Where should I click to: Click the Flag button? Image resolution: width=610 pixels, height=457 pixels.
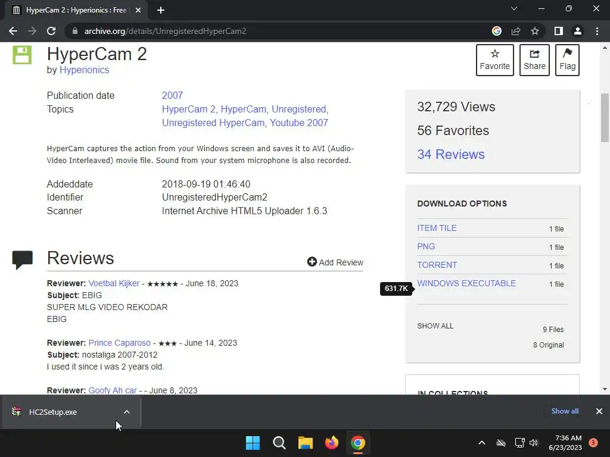pos(567,60)
